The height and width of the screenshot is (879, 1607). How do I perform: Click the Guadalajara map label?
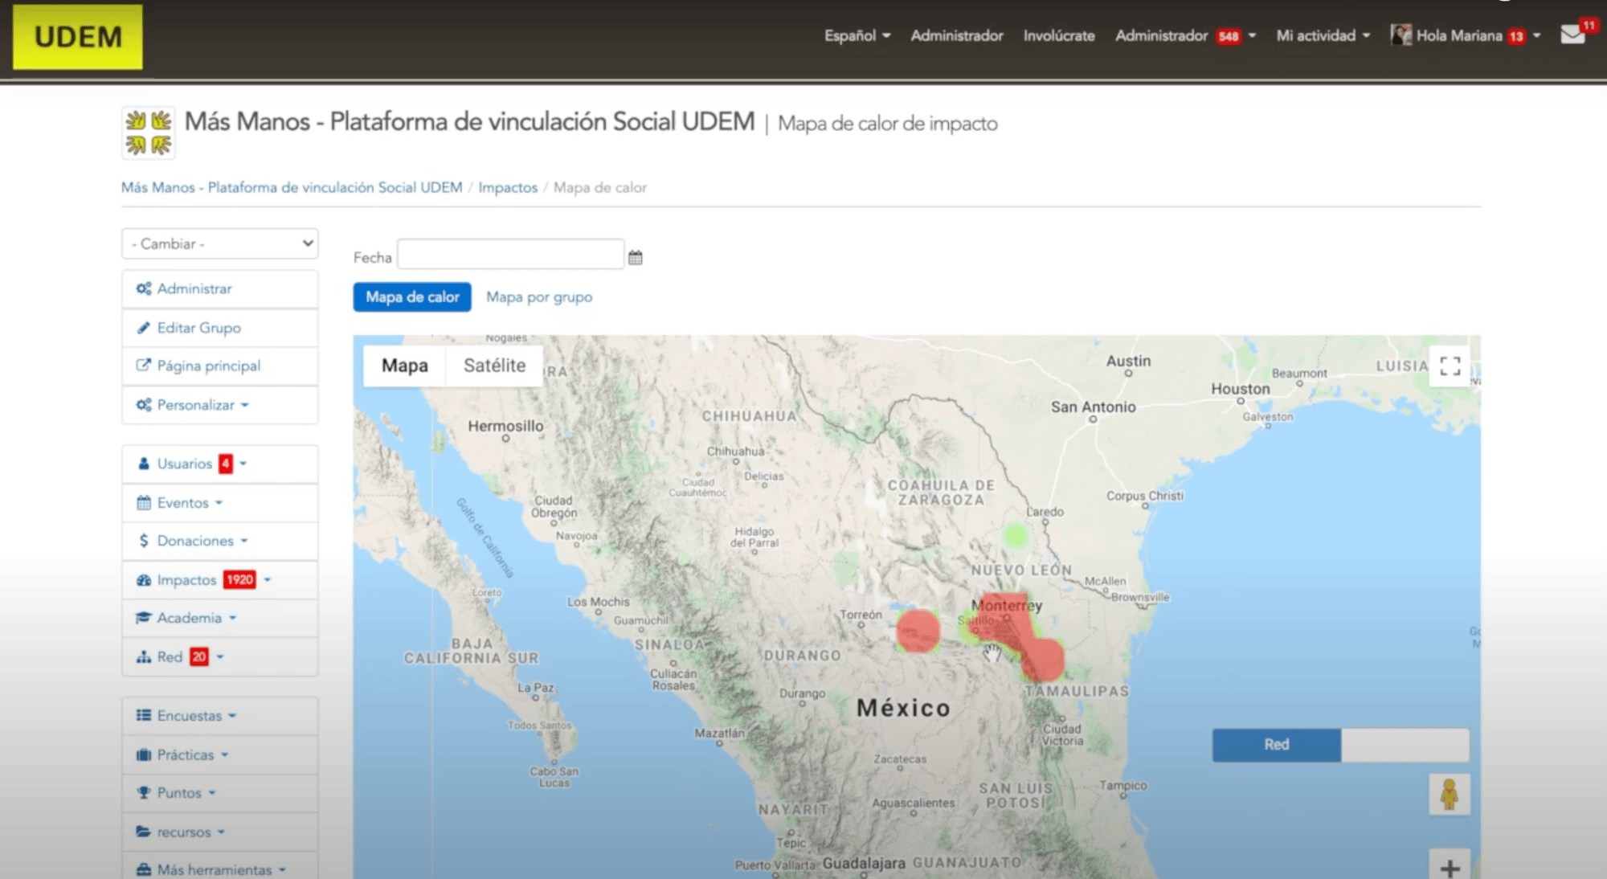[864, 863]
